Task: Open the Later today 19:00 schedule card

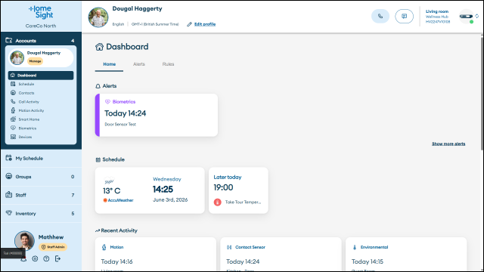Action: tap(238, 190)
